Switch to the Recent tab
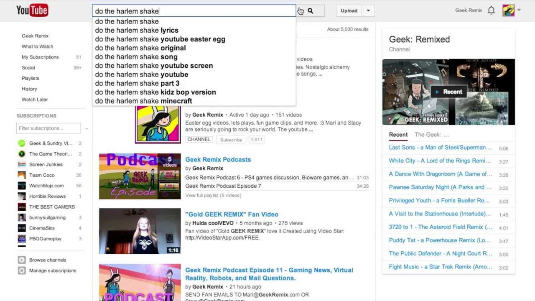This screenshot has width=535, height=301. click(398, 135)
